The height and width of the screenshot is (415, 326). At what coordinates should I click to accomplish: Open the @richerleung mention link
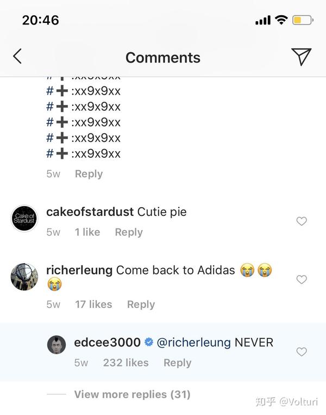coord(194,343)
